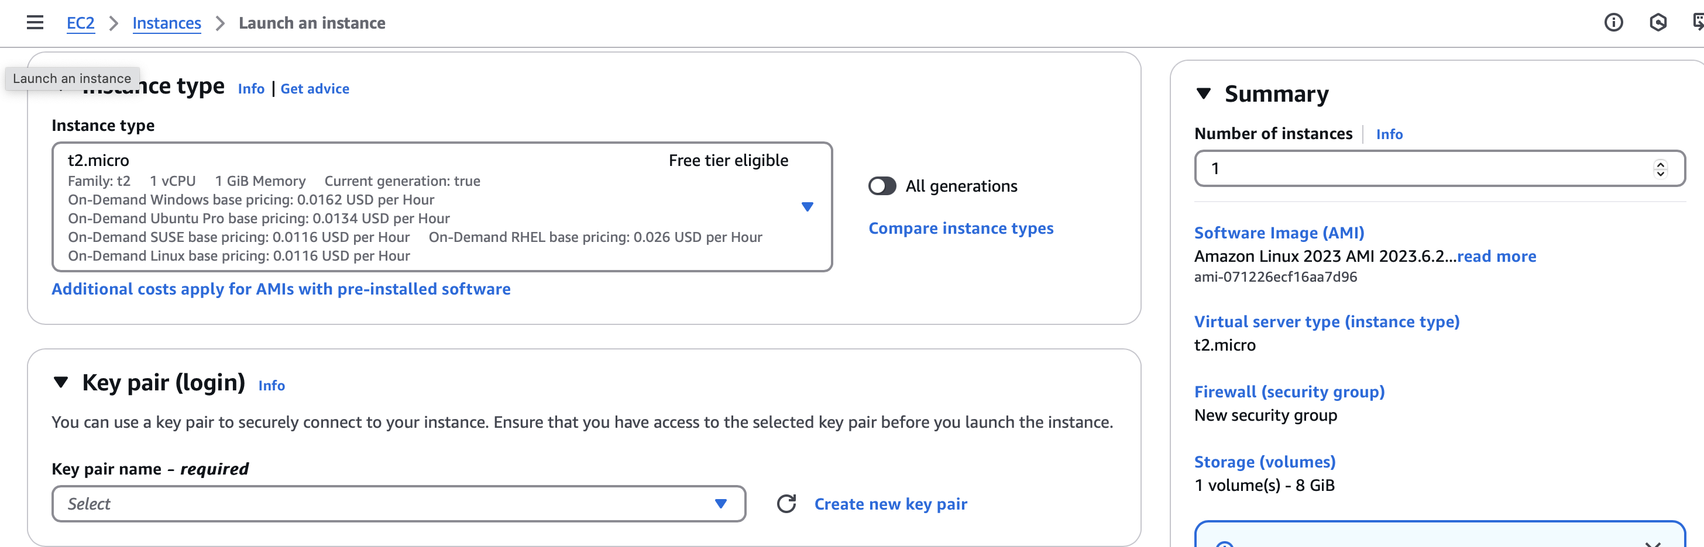Click Get advice link for instance type
Screen dimensions: 1704x547
click(x=314, y=88)
